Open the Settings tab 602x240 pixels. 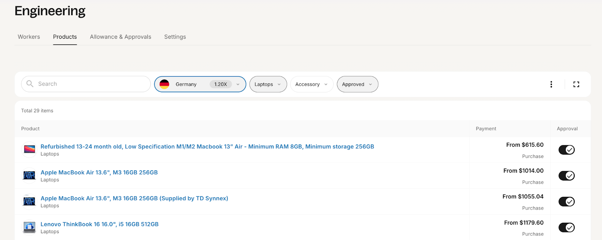click(175, 37)
